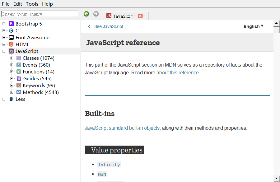280x182 pixels.
Task: Expand the Functions (14) node
Action: [x=12, y=72]
